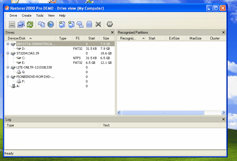This screenshot has height=161, width=237.
Task: Select the D: volume row
Action: (x=60, y=49)
